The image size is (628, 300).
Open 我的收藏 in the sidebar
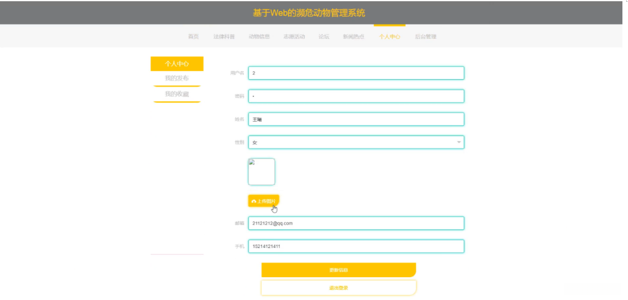(x=177, y=94)
